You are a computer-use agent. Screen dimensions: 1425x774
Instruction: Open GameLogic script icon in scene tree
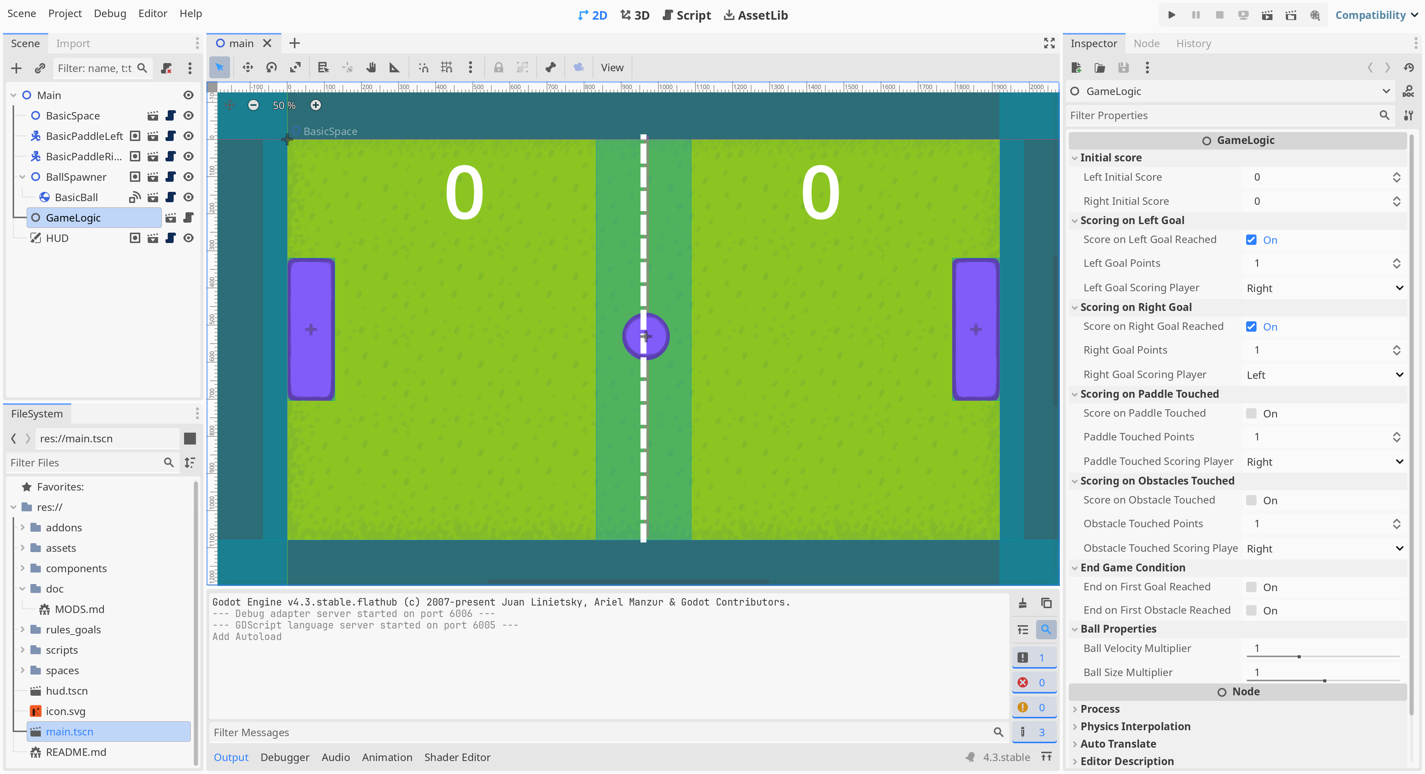coord(189,218)
